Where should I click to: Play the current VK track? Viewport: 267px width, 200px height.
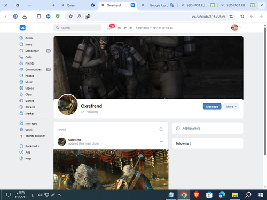coord(125,28)
